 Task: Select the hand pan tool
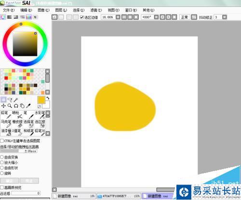[22, 106]
